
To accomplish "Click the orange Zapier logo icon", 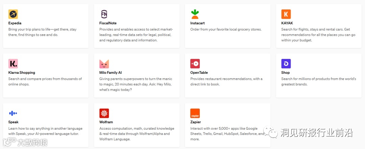I will pos(195,113).
